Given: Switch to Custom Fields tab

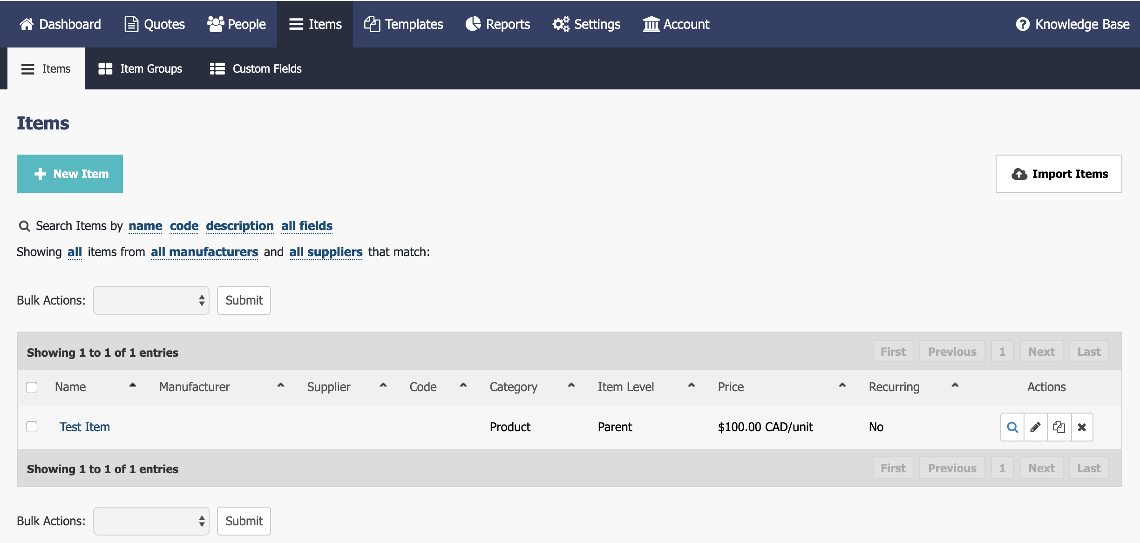Looking at the screenshot, I should pyautogui.click(x=256, y=68).
